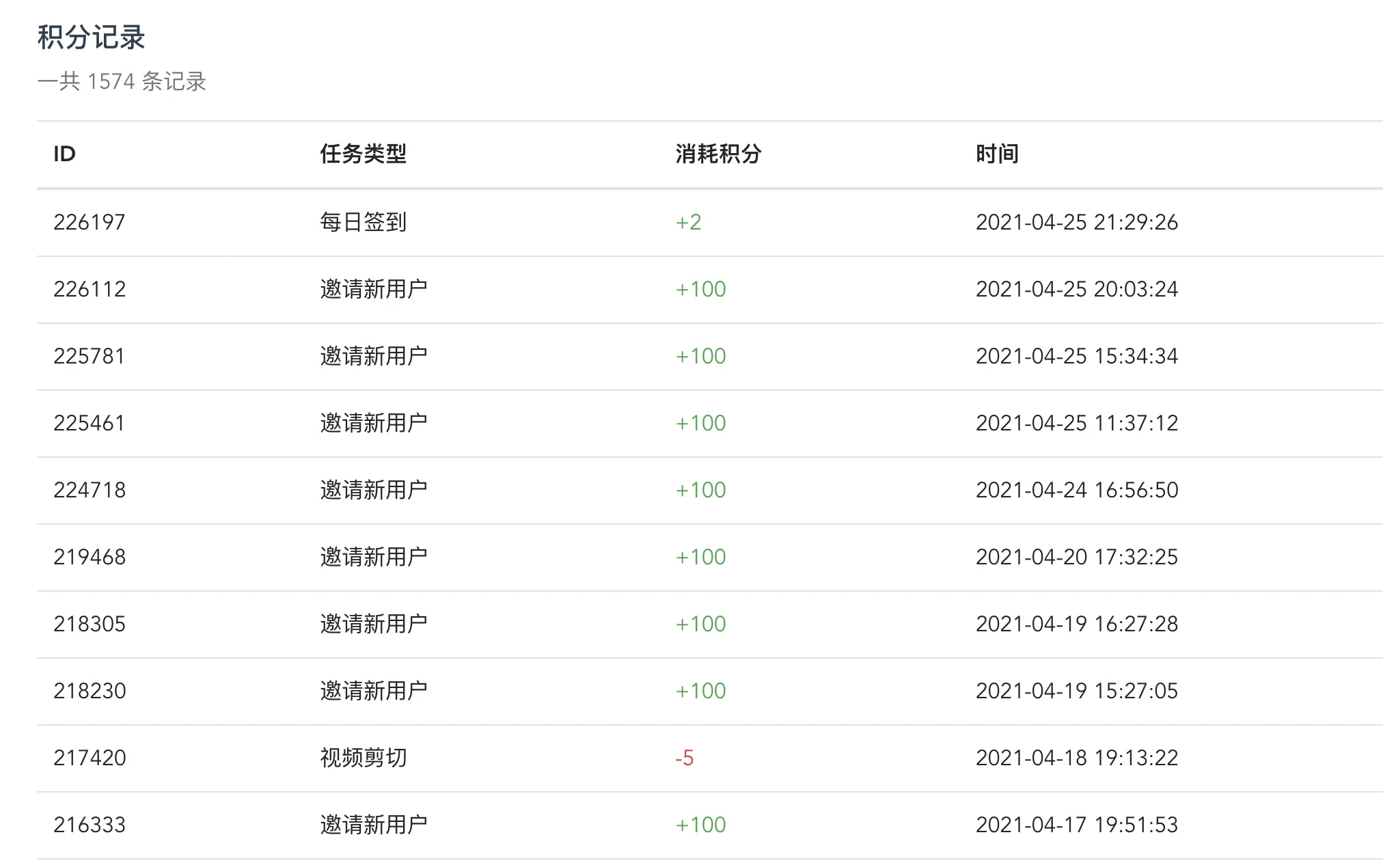Click the 每日签到 task type cell

click(363, 222)
